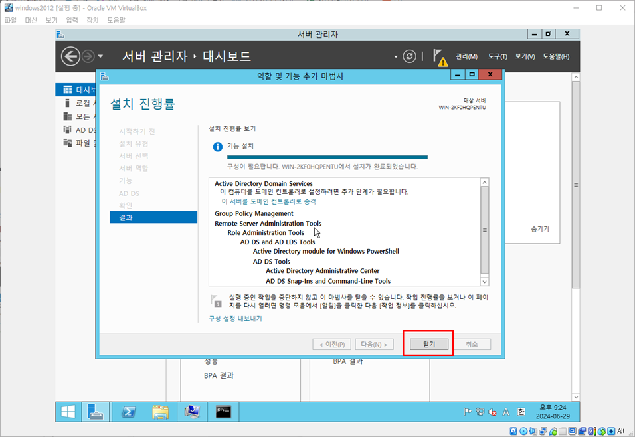Click the muted volume icon in tray
Screen dimensions: 635x437
(492, 412)
